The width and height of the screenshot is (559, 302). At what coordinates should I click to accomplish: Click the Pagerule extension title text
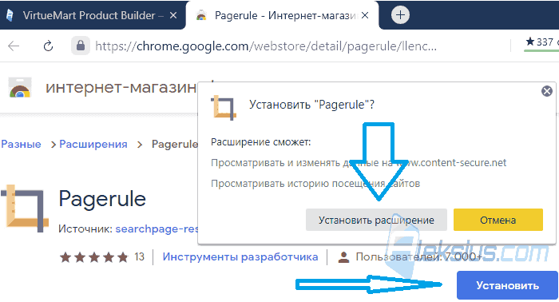point(102,199)
